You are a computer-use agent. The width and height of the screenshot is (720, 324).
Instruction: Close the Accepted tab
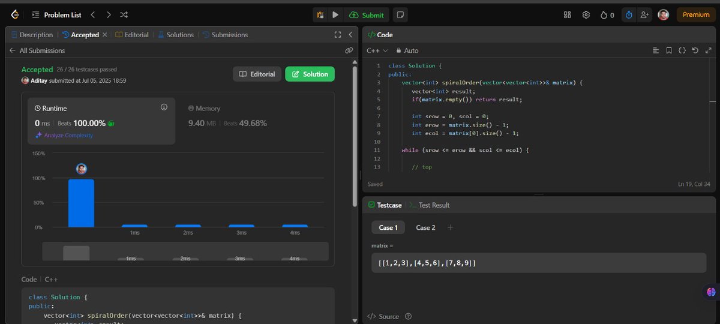104,35
